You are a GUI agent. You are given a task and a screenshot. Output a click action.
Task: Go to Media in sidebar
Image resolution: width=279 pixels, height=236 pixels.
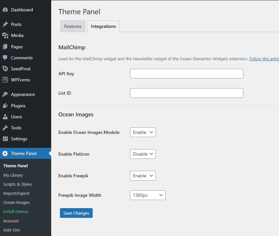tap(17, 35)
